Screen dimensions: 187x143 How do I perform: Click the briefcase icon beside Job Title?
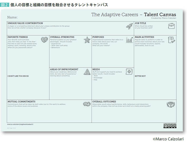coord(171,26)
